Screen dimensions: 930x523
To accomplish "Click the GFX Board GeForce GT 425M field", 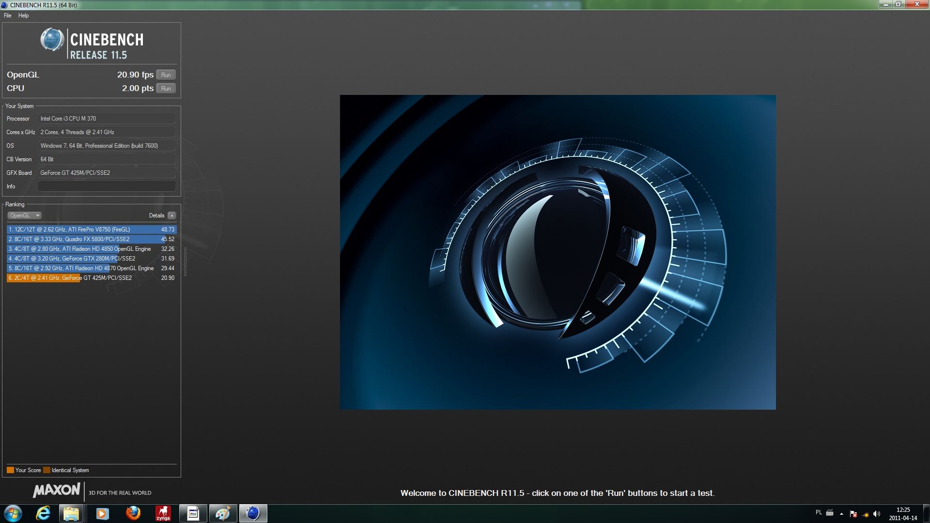I will point(107,173).
